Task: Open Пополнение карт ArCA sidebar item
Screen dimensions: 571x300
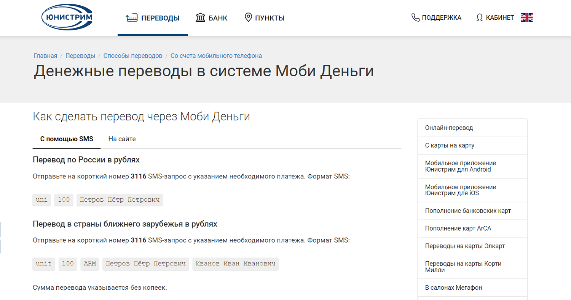Action: pyautogui.click(x=472, y=229)
